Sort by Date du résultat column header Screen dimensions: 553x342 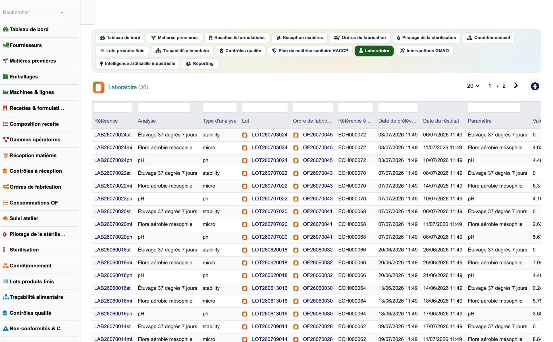441,121
